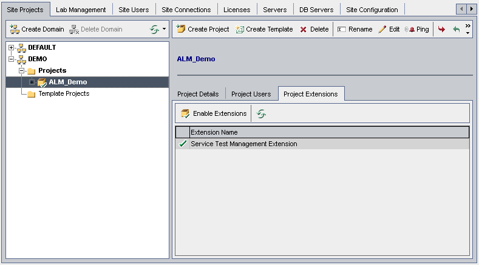Switch to the Site Users tab
479x265 pixels.
coord(134,10)
